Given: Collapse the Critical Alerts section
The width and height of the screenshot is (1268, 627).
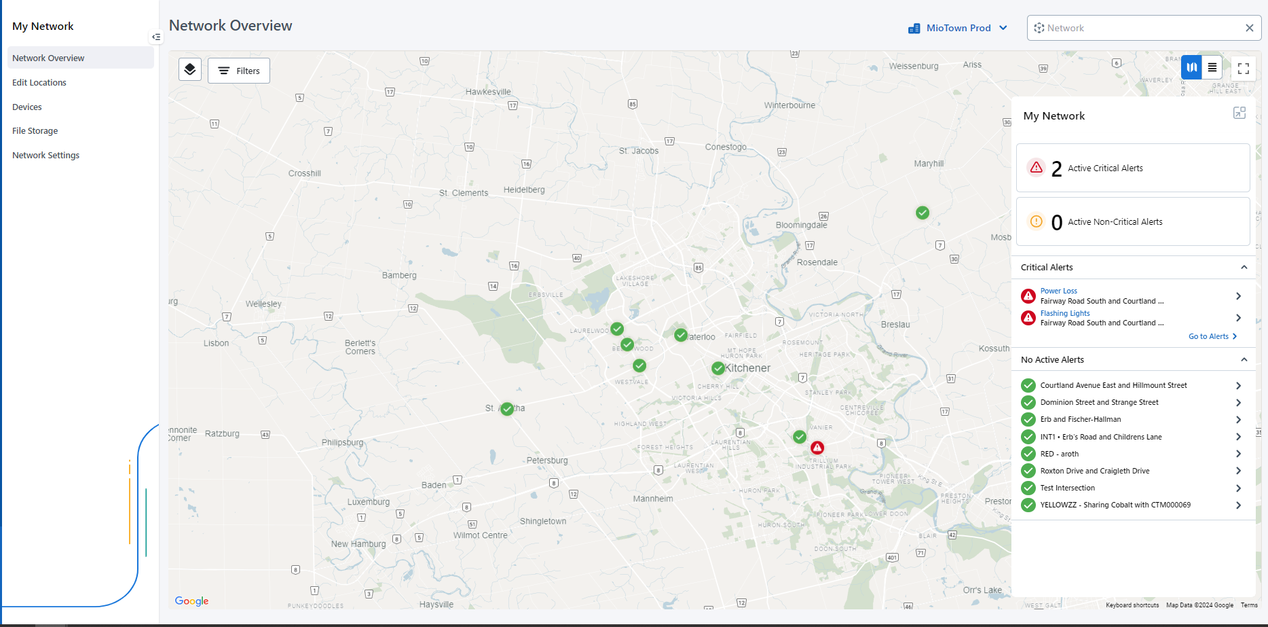Looking at the screenshot, I should click(1244, 267).
